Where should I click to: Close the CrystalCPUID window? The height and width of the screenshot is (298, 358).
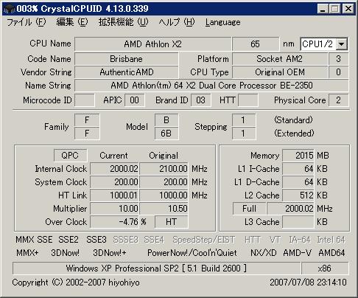tap(348, 9)
